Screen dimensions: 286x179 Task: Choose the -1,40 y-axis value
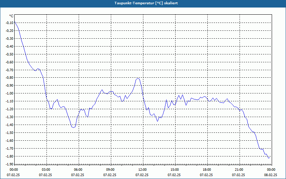10,125
